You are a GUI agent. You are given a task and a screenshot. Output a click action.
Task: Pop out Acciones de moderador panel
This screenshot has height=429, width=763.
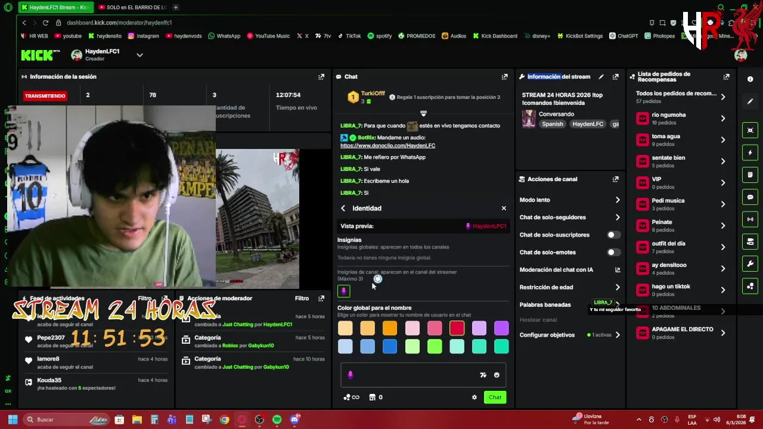[x=321, y=298]
